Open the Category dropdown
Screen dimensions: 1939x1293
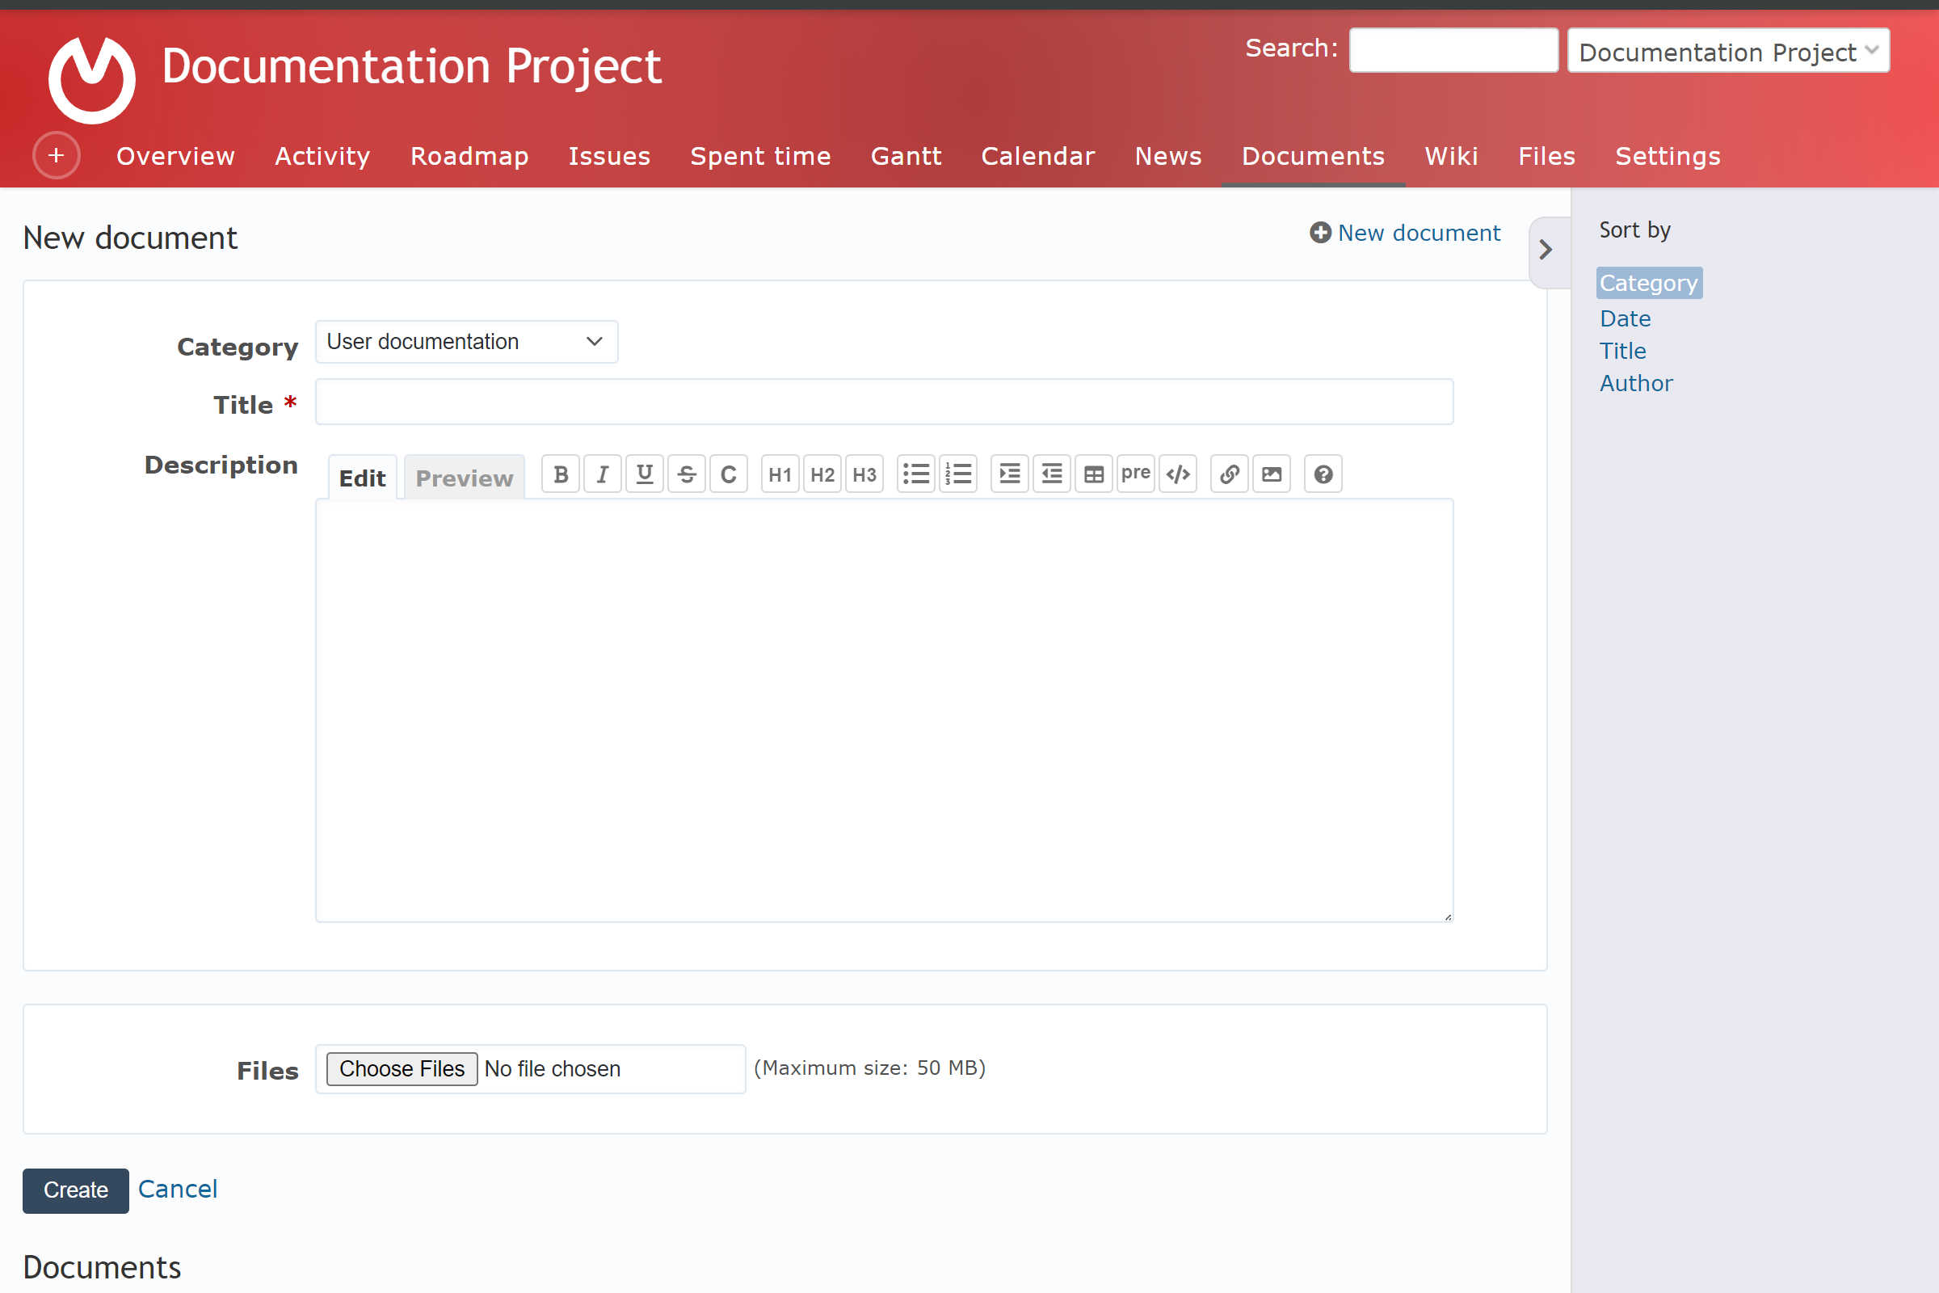click(467, 341)
